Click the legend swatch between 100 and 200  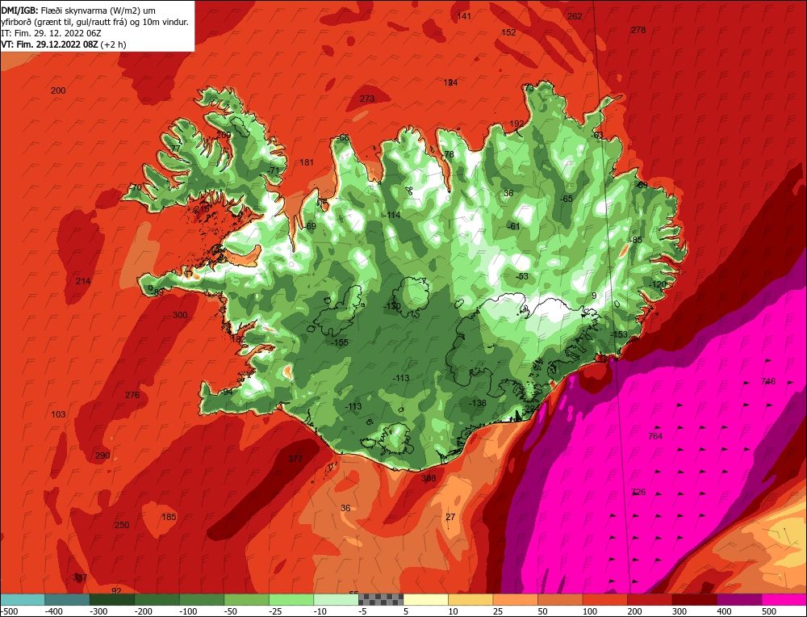tap(604, 599)
